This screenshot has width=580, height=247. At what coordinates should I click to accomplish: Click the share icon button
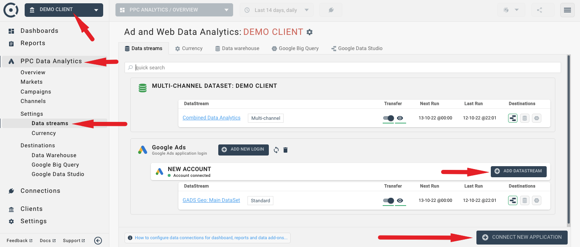(543, 10)
